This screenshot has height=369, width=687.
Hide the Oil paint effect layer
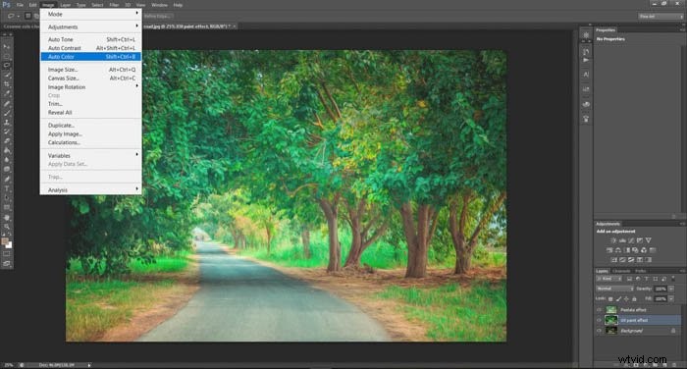pyautogui.click(x=599, y=320)
